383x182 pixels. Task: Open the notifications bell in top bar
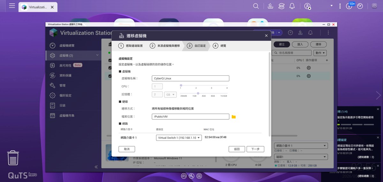click(292, 6)
